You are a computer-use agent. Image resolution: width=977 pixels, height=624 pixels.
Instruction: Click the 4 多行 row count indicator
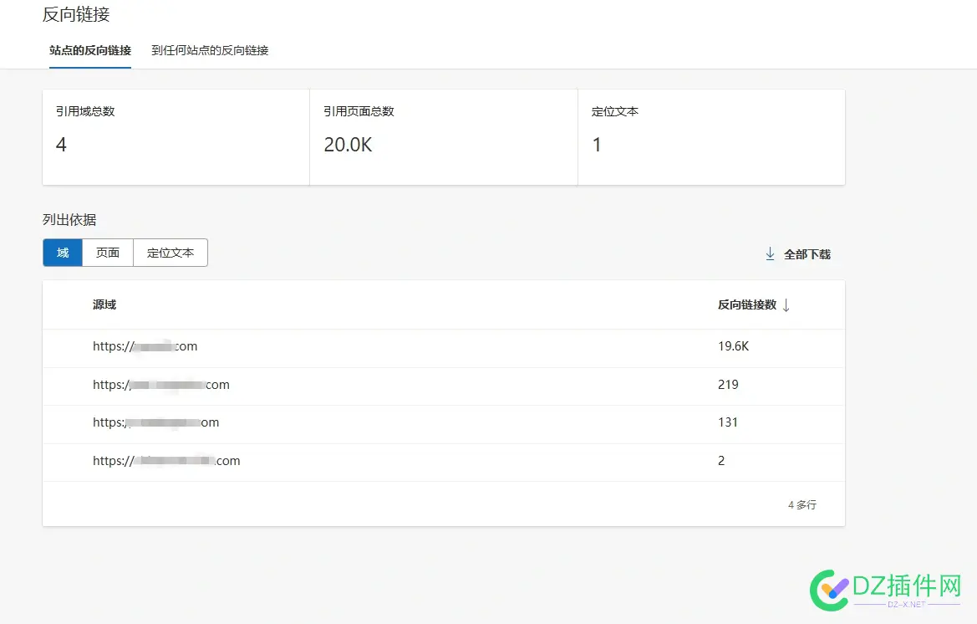click(801, 505)
